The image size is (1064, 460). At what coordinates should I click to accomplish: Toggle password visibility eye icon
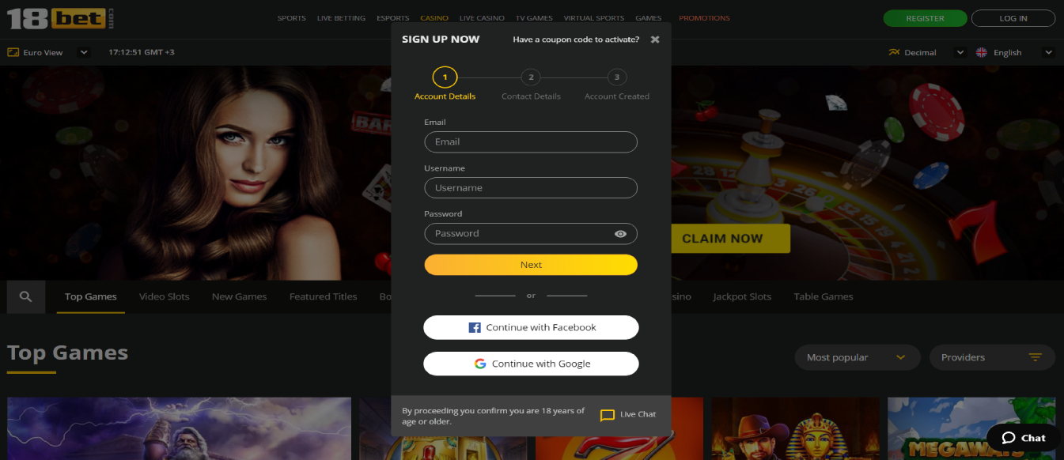(620, 234)
